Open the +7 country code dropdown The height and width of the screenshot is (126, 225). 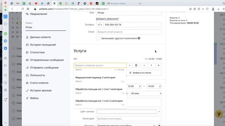[x=100, y=25]
